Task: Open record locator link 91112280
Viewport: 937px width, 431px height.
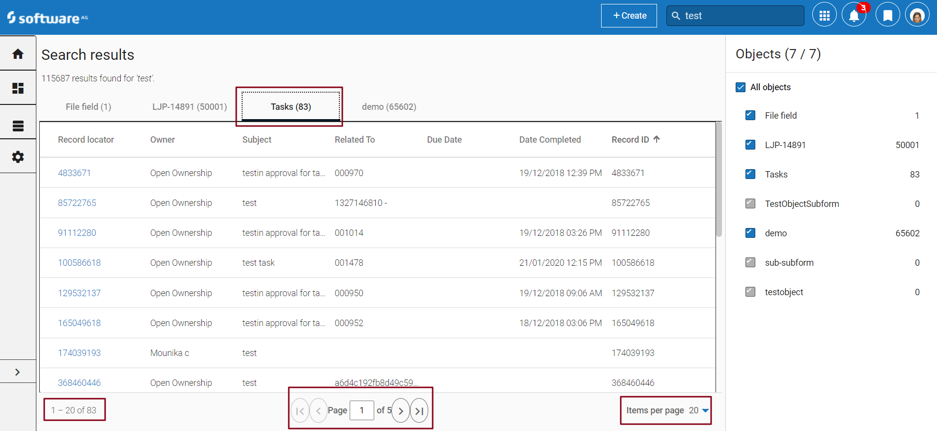Action: (77, 233)
